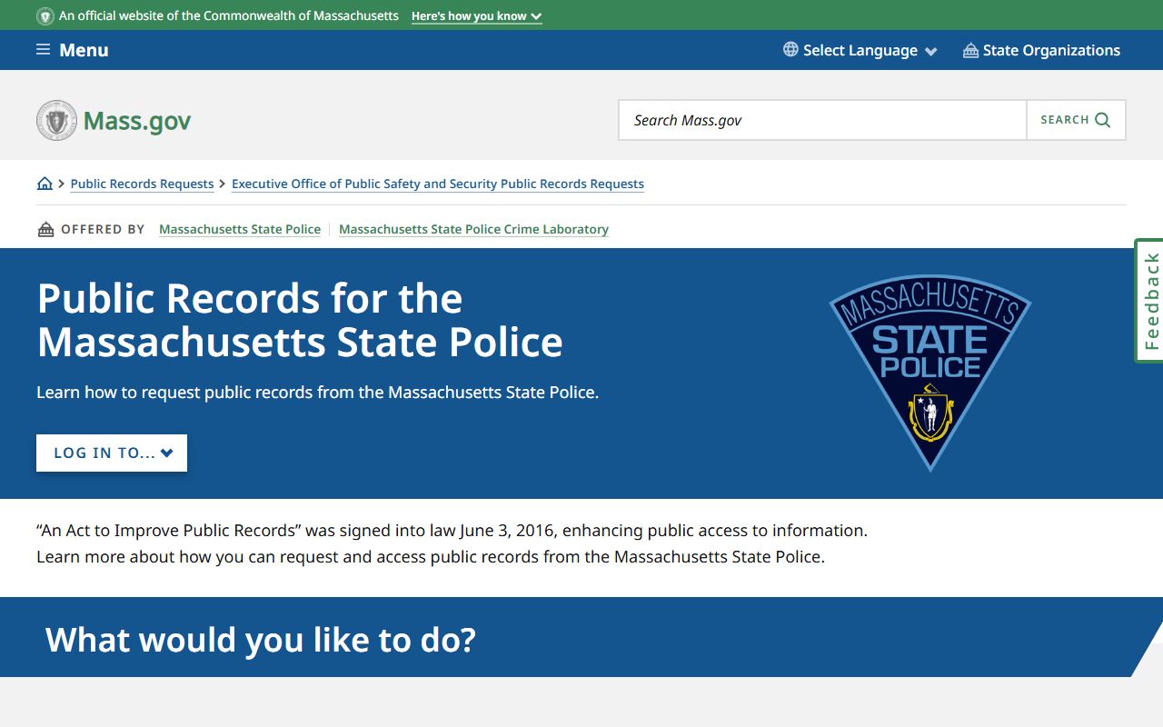Open the Feedback side tab
The height and width of the screenshot is (727, 1163).
click(x=1149, y=301)
